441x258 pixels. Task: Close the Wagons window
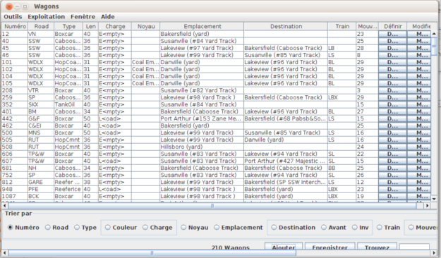coord(9,6)
